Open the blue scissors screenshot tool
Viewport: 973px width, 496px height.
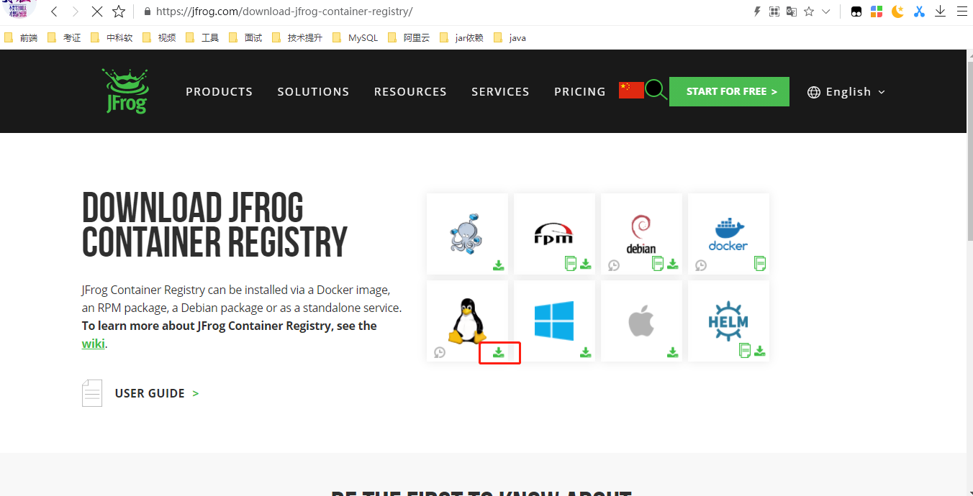click(x=919, y=12)
